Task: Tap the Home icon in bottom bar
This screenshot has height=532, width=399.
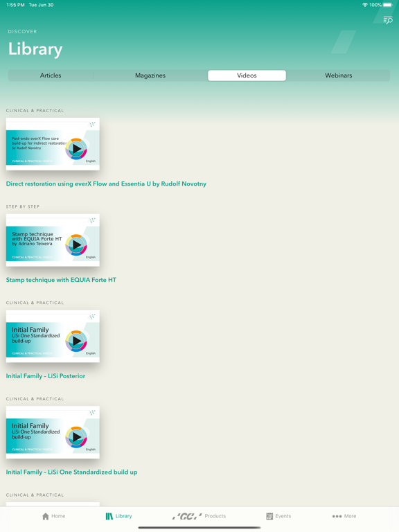Action: click(46, 516)
